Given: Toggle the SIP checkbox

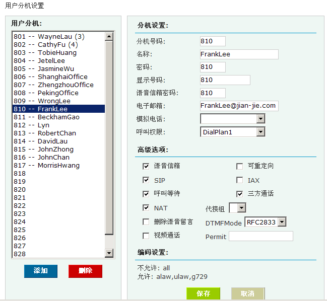Looking at the screenshot, I should point(146,180).
